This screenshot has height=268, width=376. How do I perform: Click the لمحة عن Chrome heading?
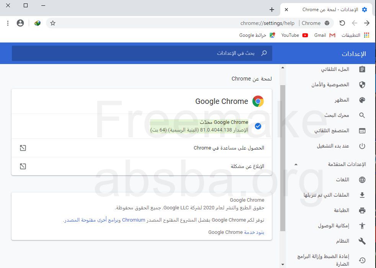point(252,79)
